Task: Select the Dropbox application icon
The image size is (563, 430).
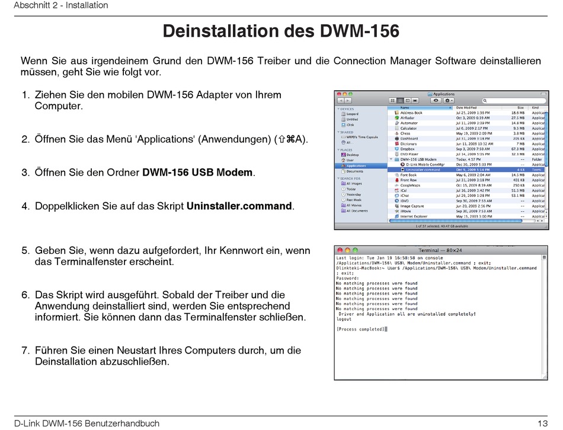Action: pyautogui.click(x=396, y=149)
